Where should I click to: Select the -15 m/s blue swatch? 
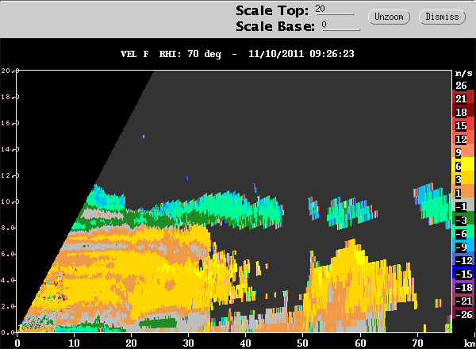(461, 274)
